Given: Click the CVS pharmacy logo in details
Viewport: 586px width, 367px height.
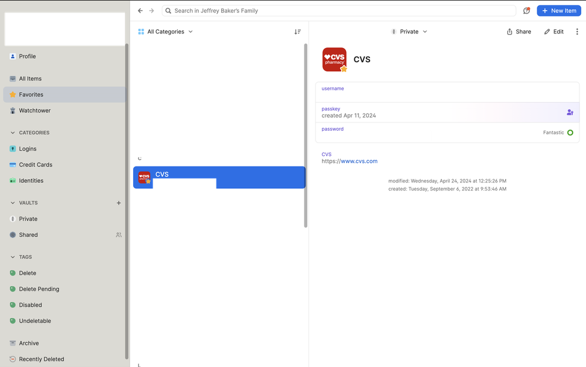Looking at the screenshot, I should tap(334, 59).
